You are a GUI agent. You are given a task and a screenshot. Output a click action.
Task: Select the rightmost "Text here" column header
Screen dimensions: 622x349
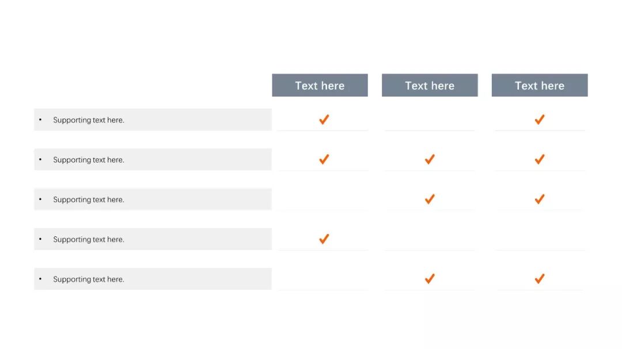[540, 86]
